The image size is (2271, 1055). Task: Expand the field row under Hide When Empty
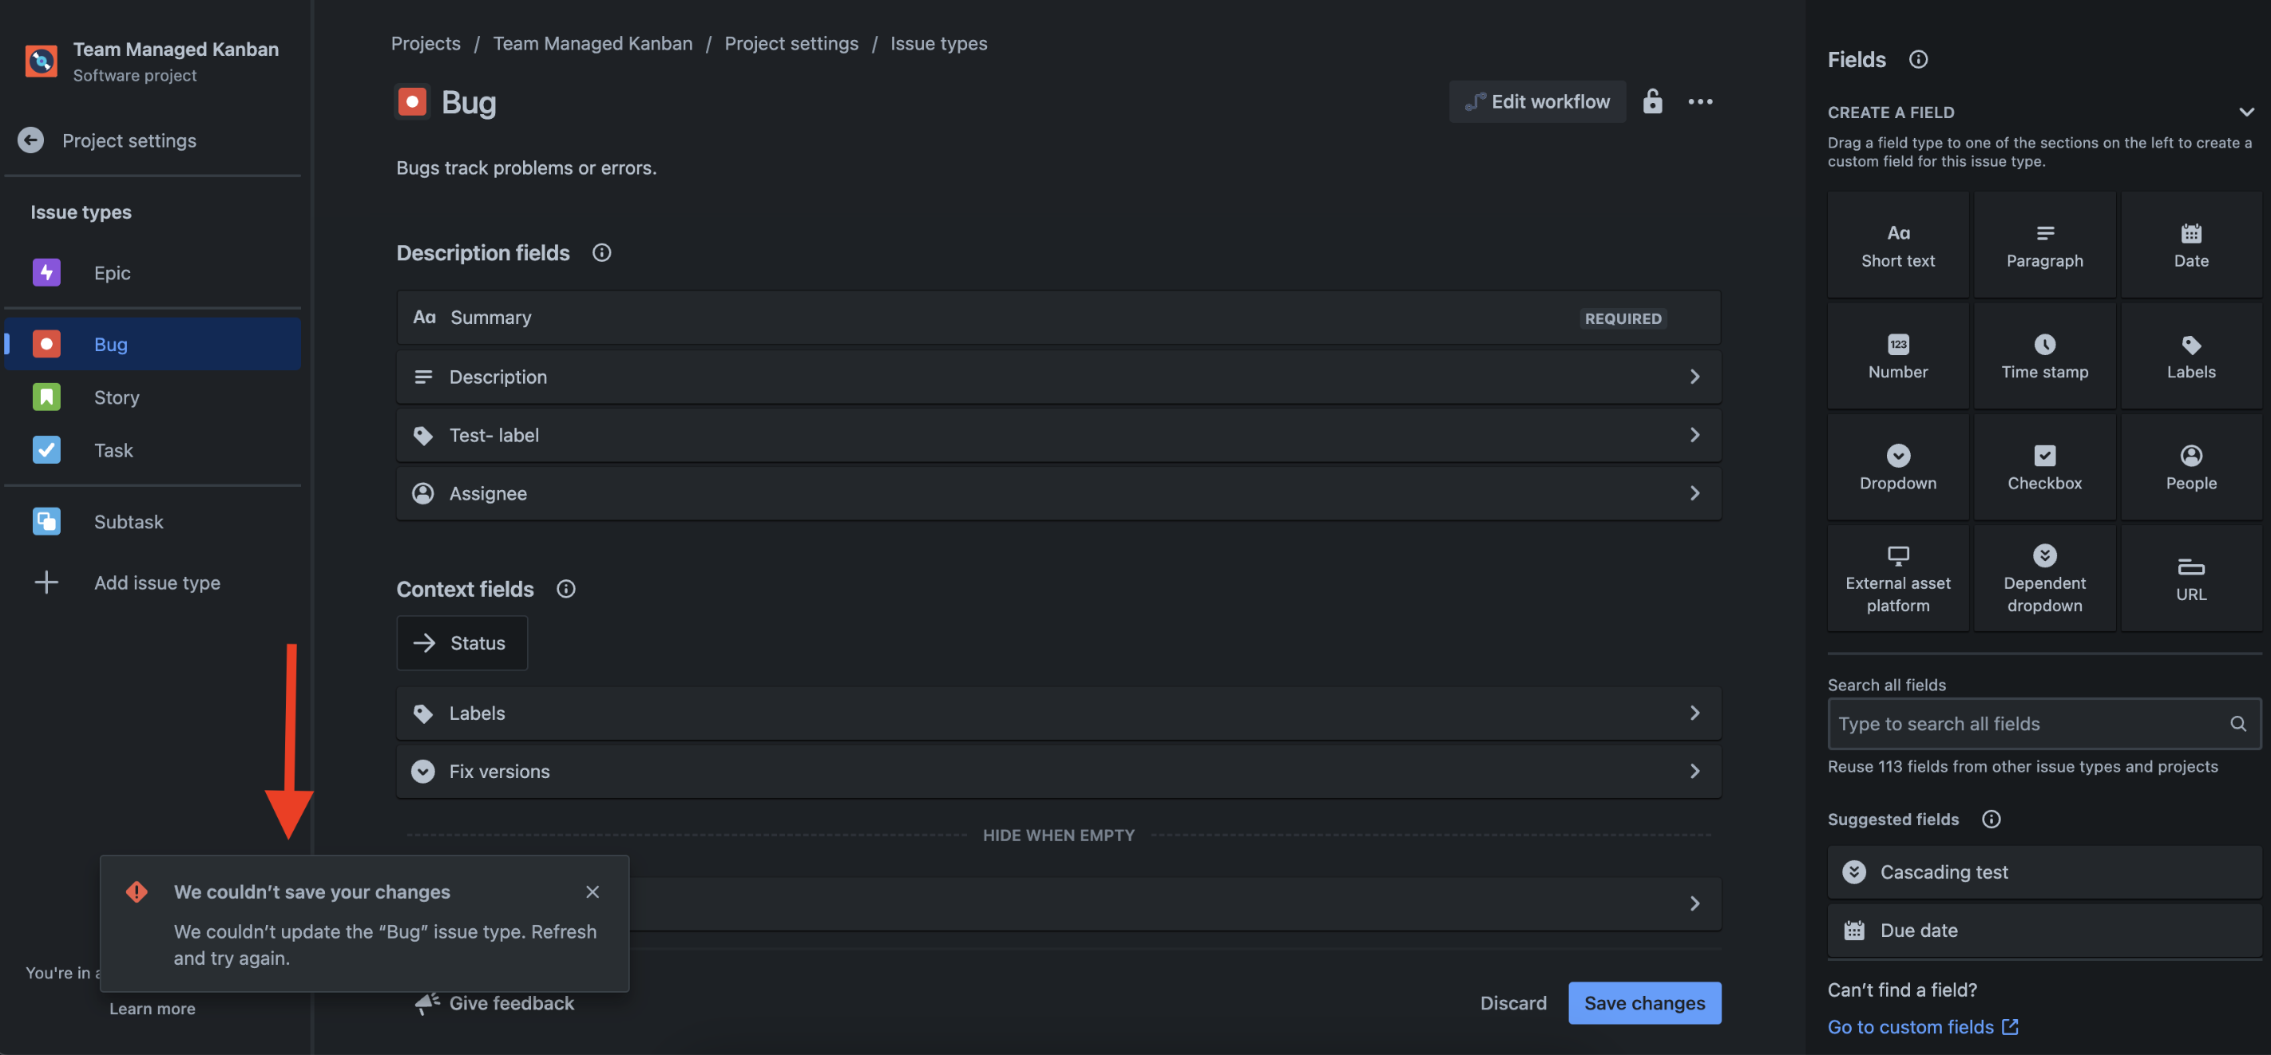1694,903
